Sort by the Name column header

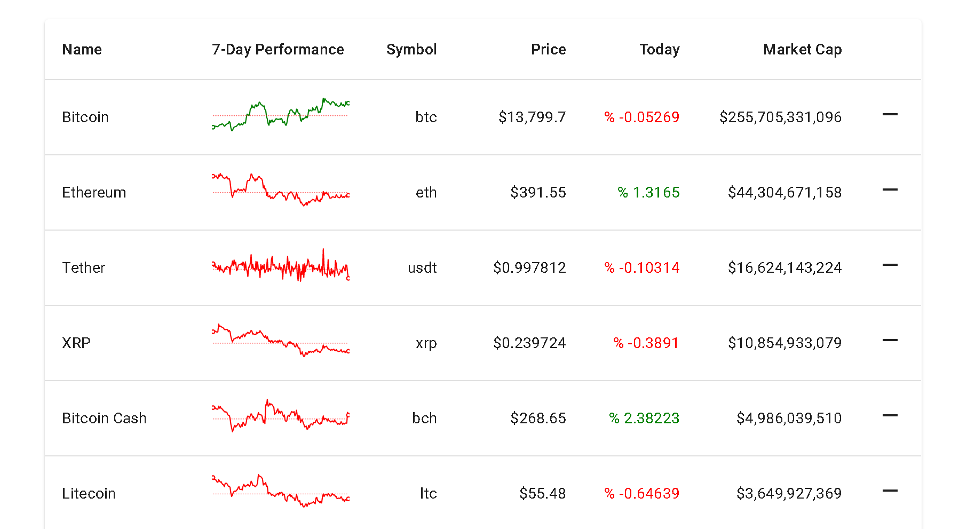(x=82, y=50)
